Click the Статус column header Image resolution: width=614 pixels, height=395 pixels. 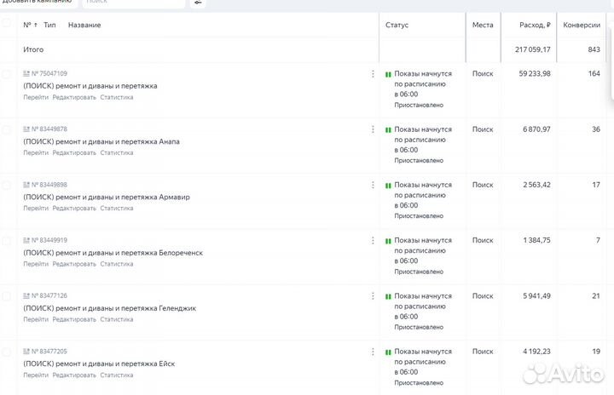397,25
